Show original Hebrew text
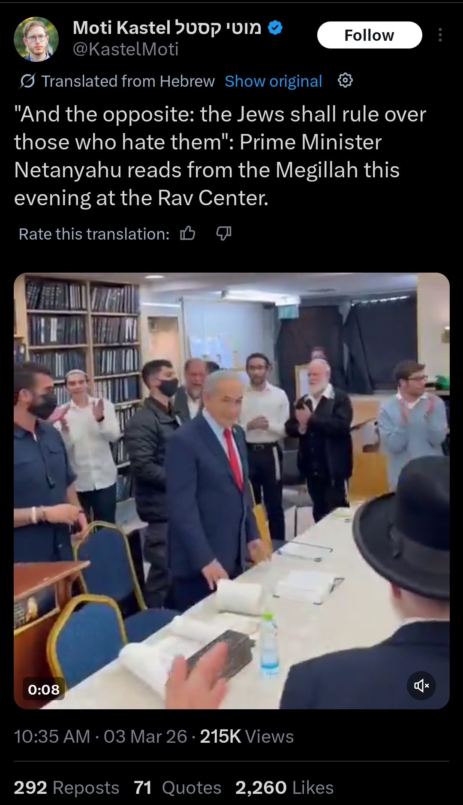The image size is (463, 805). 273,81
